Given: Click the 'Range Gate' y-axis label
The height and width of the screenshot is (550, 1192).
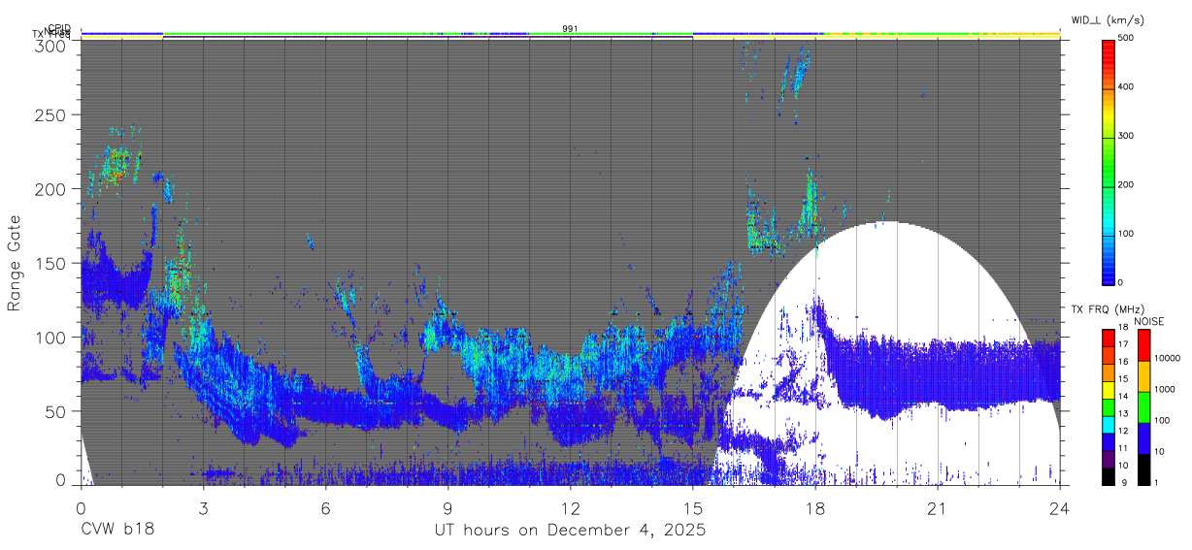Looking at the screenshot, I should point(15,265).
